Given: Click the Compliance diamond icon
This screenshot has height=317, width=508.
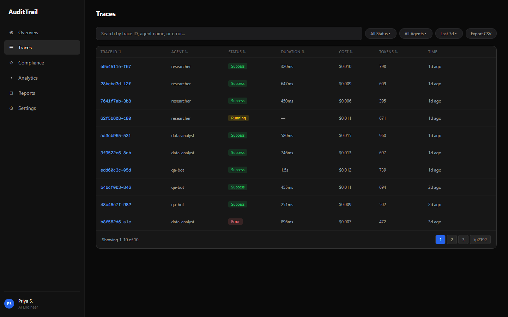Looking at the screenshot, I should 11,63.
